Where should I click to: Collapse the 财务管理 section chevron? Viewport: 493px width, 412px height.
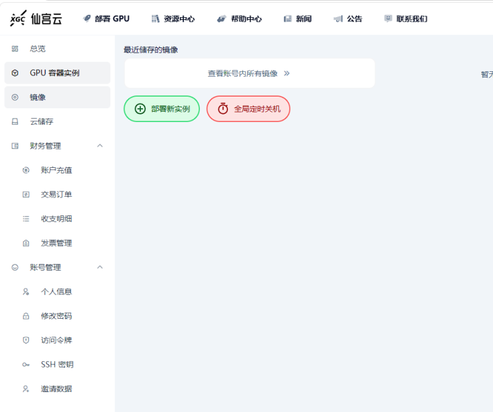point(100,146)
